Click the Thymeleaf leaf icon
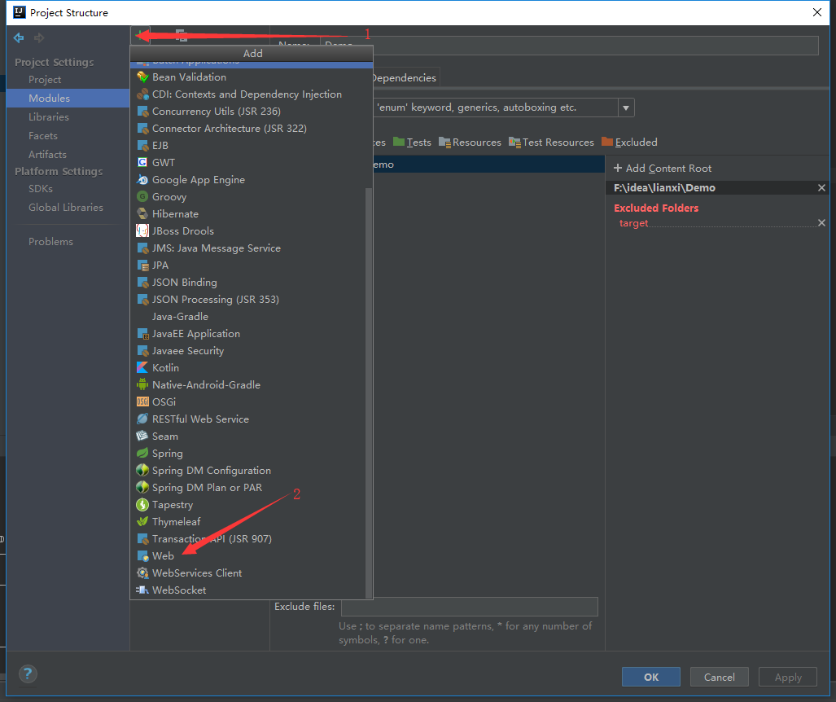The image size is (836, 702). pyautogui.click(x=142, y=521)
